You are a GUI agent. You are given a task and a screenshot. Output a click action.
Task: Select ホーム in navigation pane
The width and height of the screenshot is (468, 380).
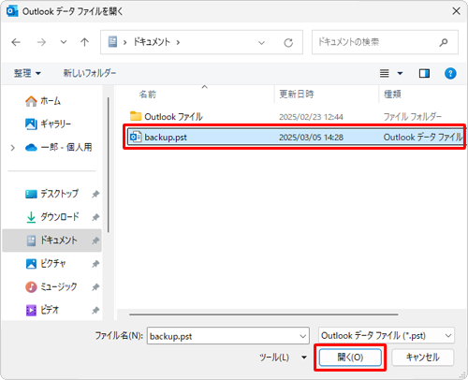pyautogui.click(x=43, y=101)
